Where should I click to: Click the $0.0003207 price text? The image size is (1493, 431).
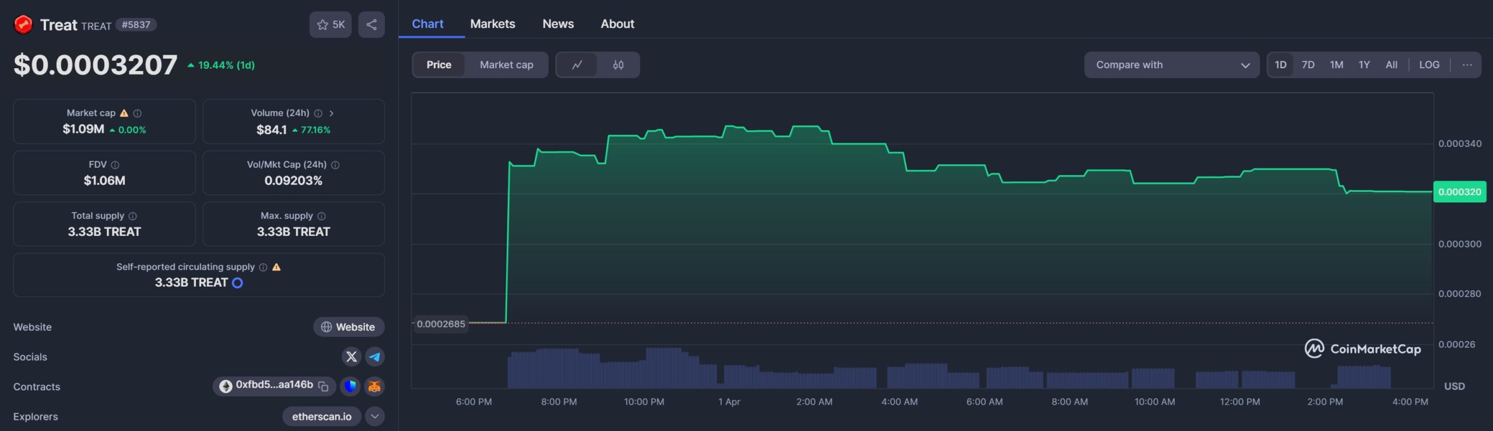96,65
